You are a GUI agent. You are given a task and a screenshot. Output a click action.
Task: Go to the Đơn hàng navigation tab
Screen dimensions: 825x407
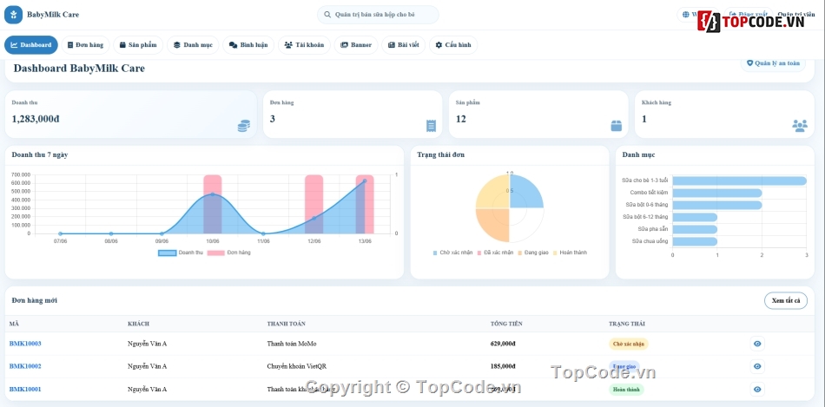coord(85,45)
